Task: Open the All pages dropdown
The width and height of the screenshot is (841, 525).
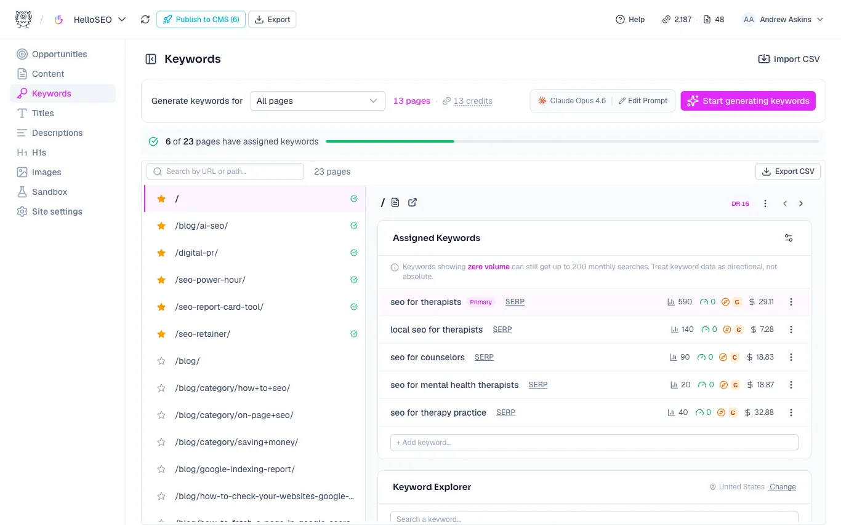Action: click(318, 101)
